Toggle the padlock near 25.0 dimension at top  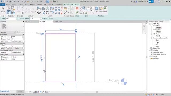(x=76, y=32)
